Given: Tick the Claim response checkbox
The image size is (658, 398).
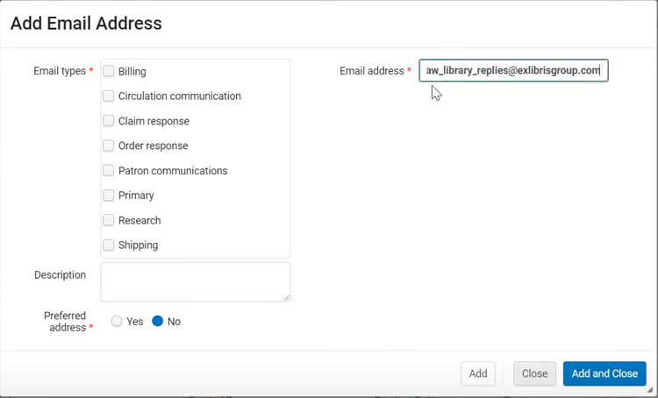Looking at the screenshot, I should [x=109, y=121].
